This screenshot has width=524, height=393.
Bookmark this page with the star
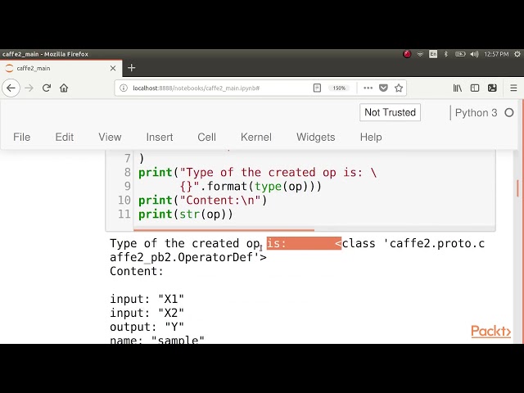click(x=399, y=88)
